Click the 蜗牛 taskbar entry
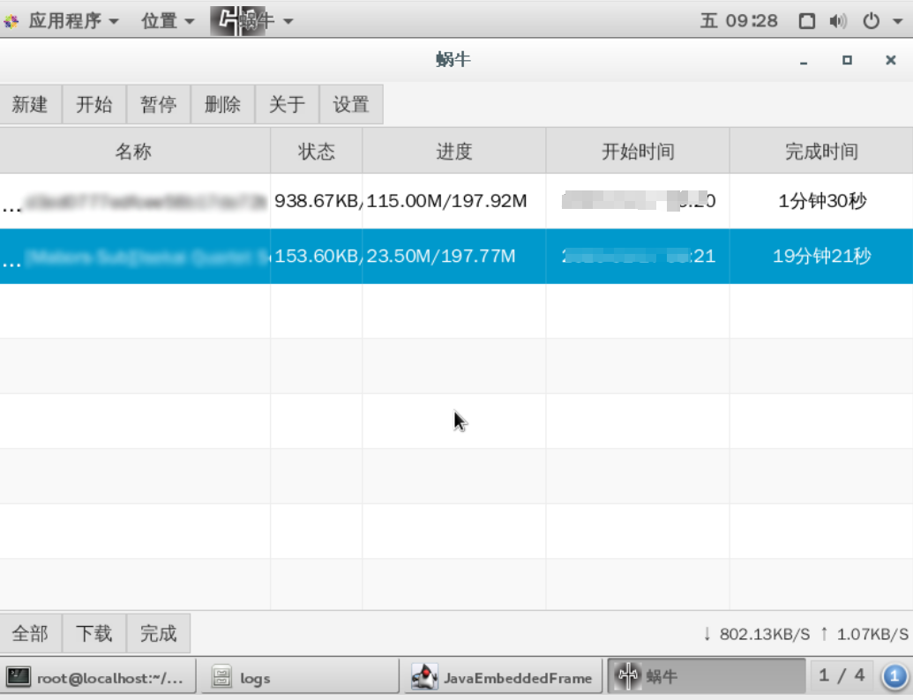Screen dimensions: 913x700 [x=707, y=676]
